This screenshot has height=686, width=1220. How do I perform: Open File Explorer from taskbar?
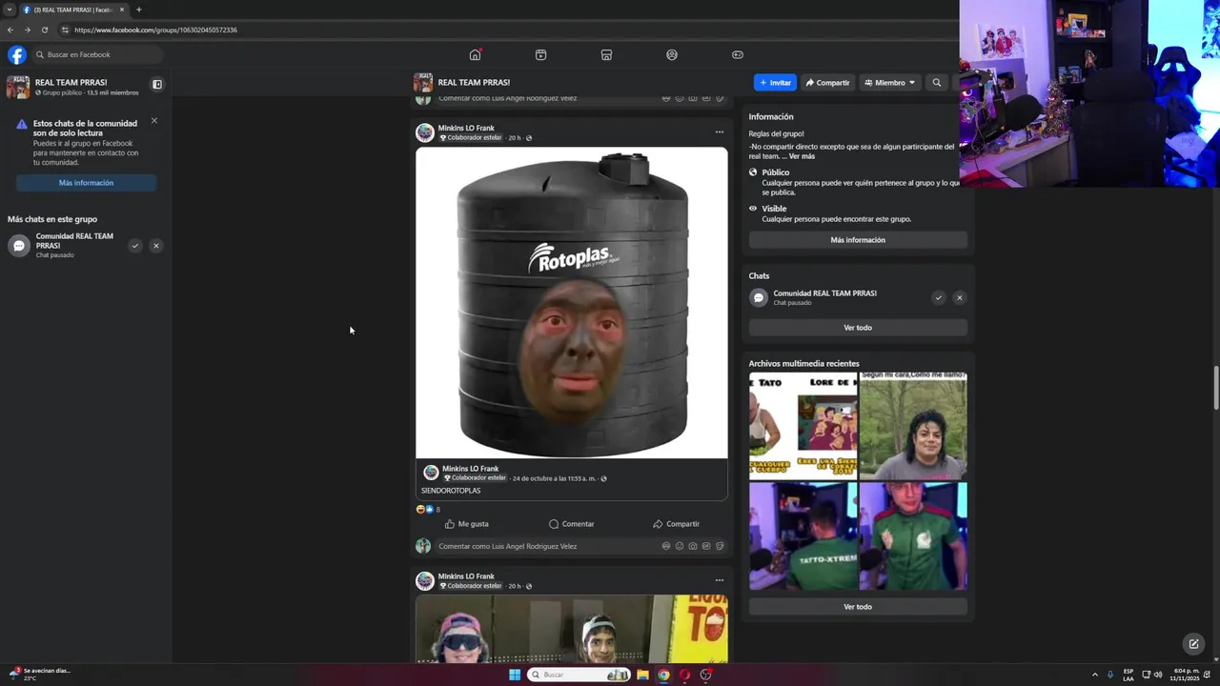point(642,675)
